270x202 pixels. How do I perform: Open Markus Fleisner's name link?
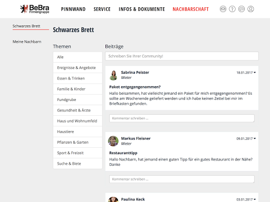click(x=136, y=138)
